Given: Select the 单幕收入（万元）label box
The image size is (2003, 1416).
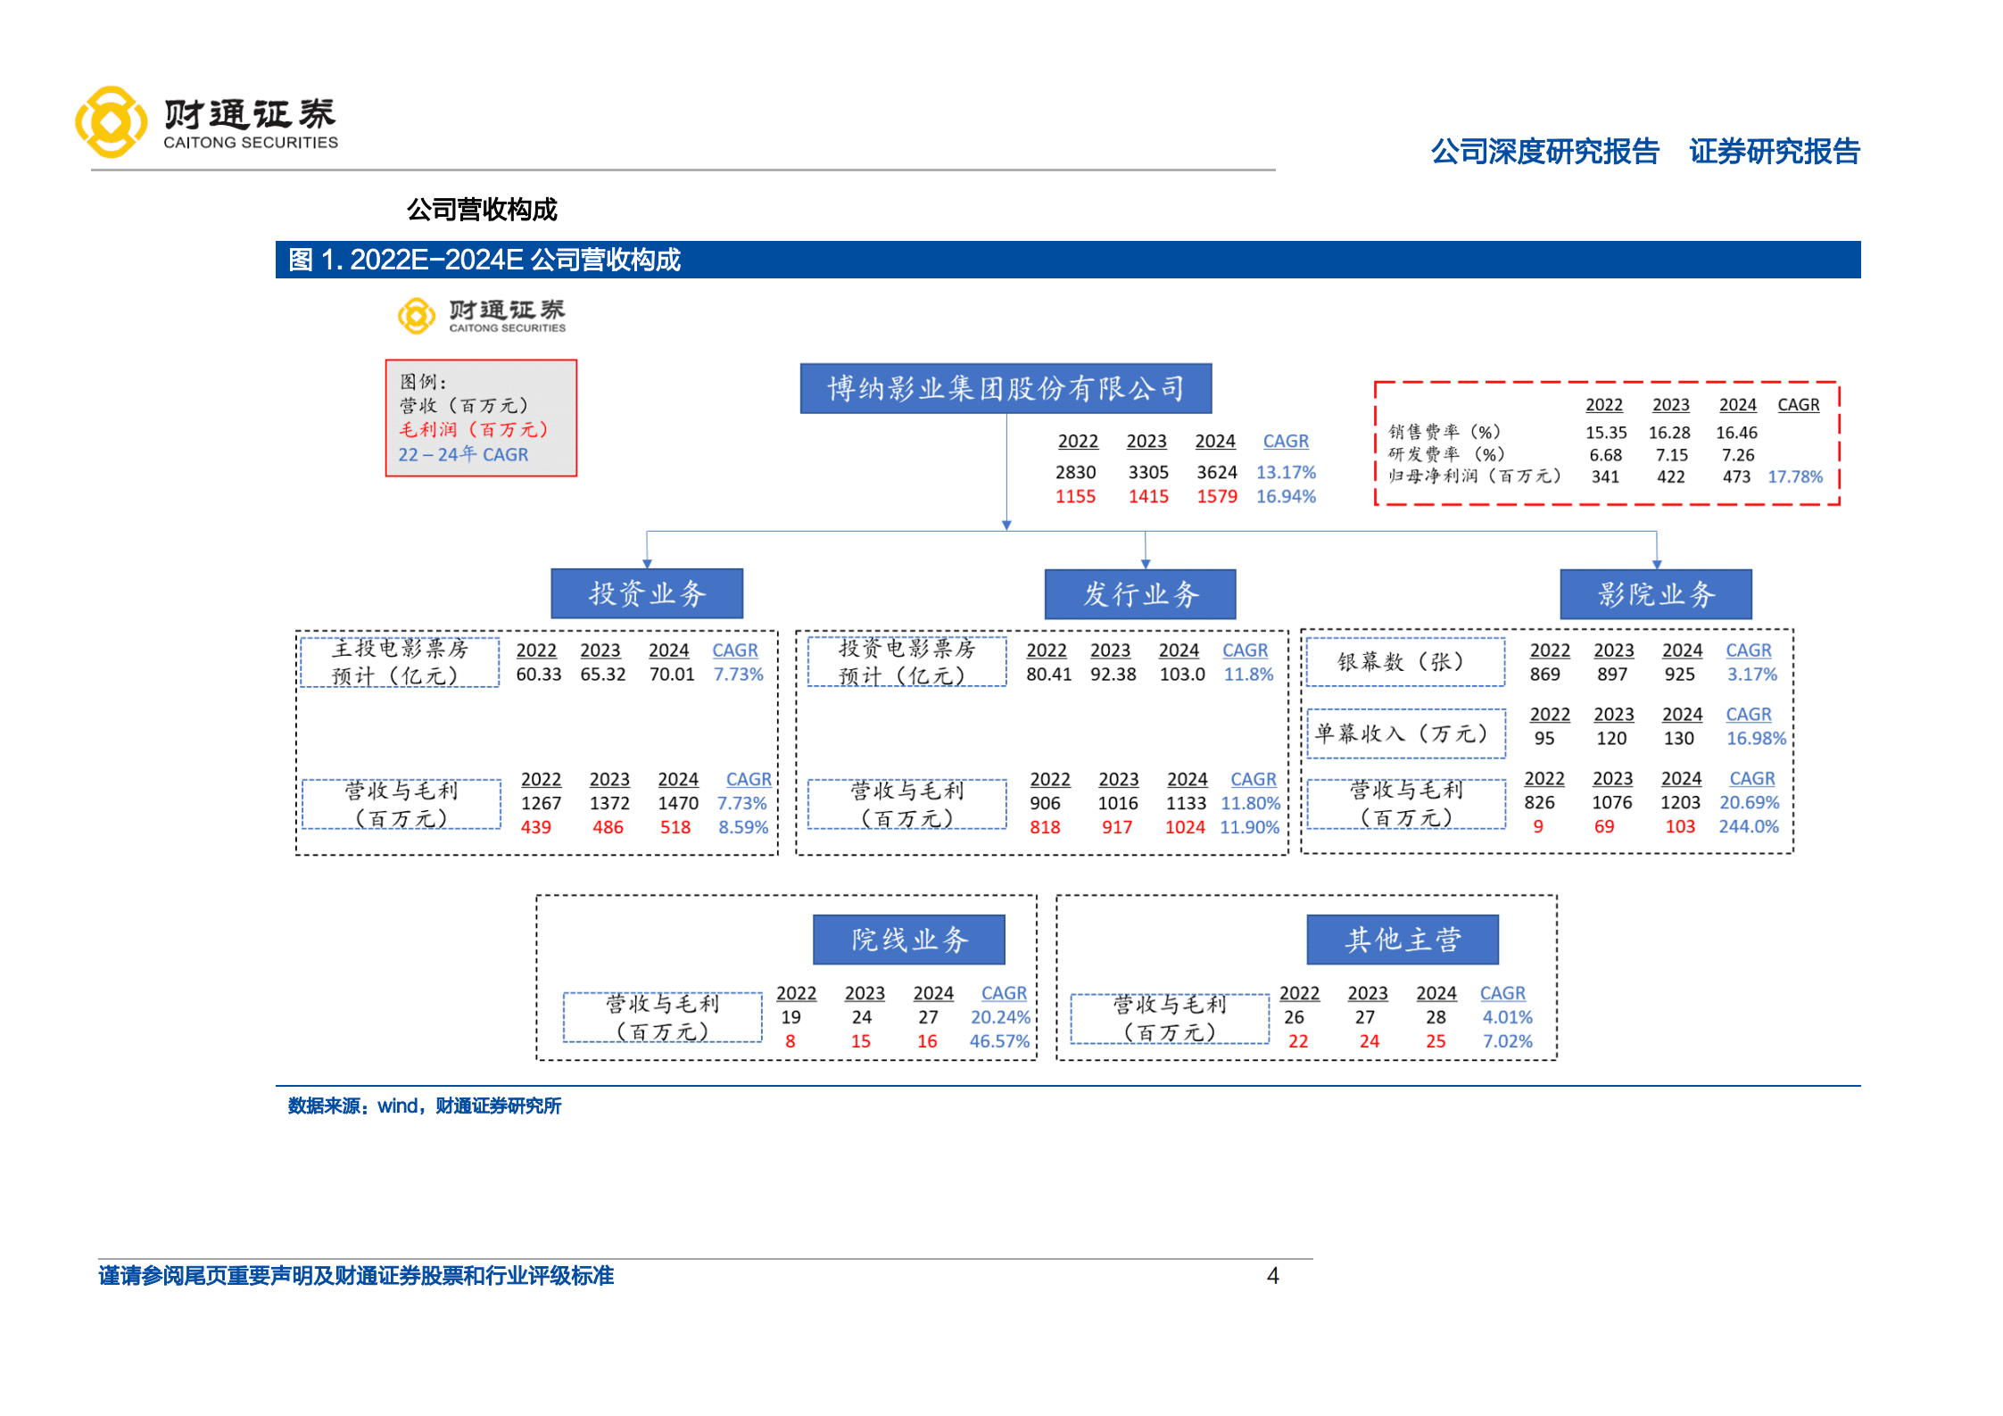Looking at the screenshot, I should 1406,733.
